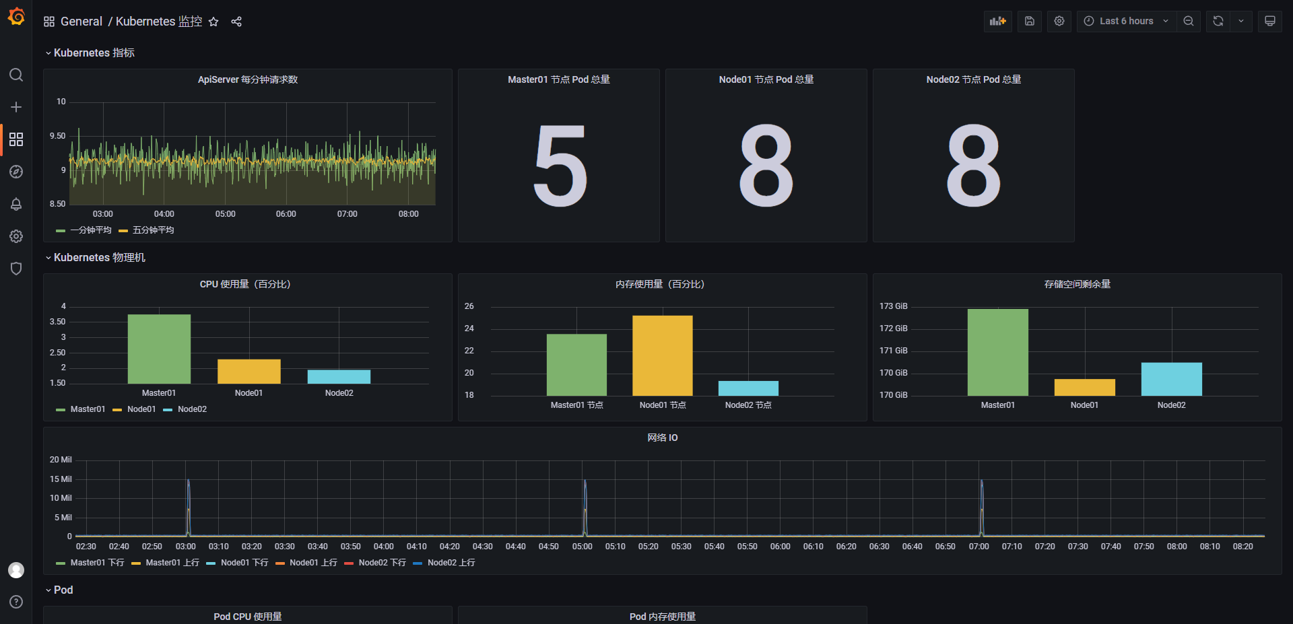Click the green Master01 storage bar
The width and height of the screenshot is (1293, 624).
pyautogui.click(x=998, y=352)
